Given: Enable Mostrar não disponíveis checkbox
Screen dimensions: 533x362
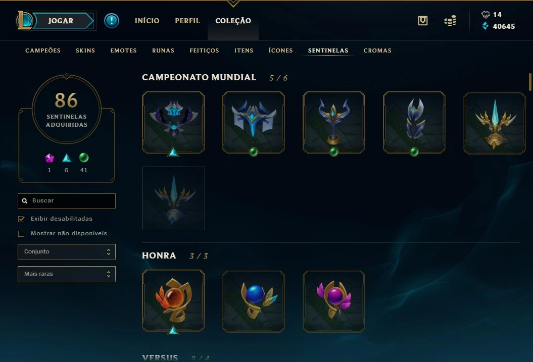Looking at the screenshot, I should 21,234.
